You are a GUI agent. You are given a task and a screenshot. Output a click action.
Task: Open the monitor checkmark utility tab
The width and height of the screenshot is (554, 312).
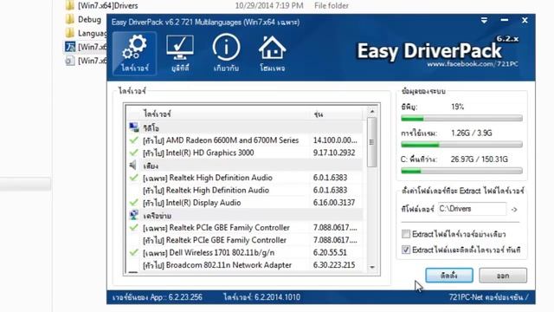(180, 54)
